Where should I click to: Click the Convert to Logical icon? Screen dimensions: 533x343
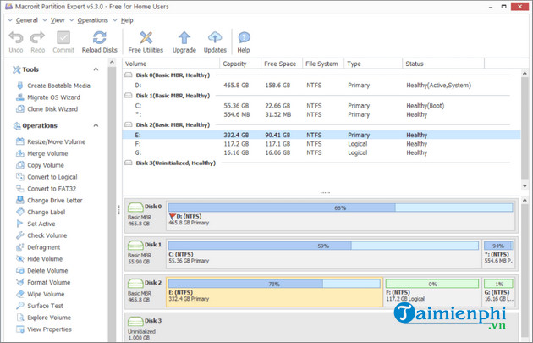(20, 177)
